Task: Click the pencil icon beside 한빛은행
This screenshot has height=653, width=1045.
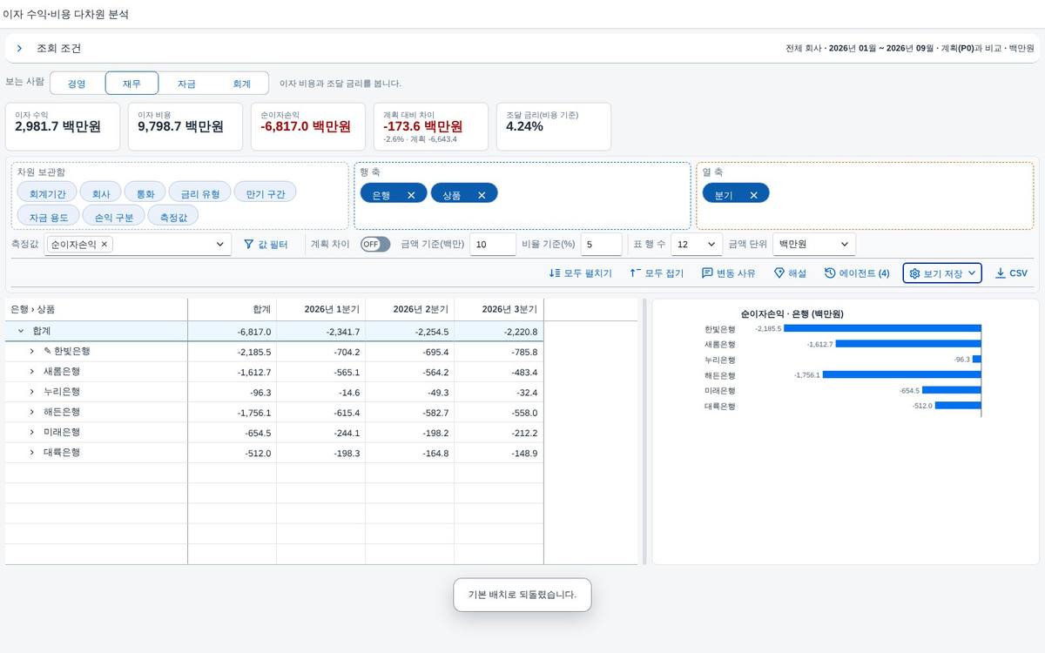Action: 48,351
